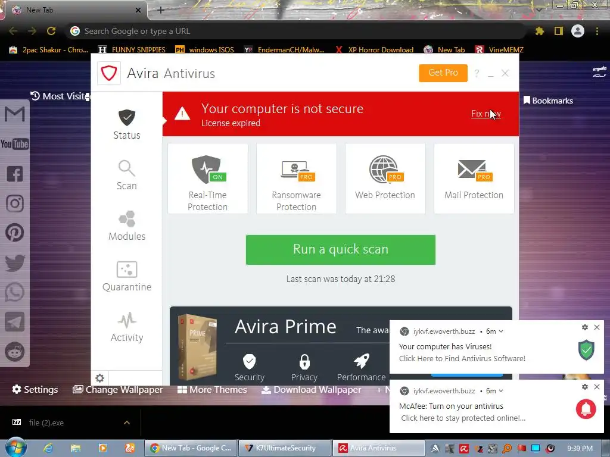The image size is (610, 457).
Task: Close the McAfee notification
Action: pyautogui.click(x=597, y=387)
